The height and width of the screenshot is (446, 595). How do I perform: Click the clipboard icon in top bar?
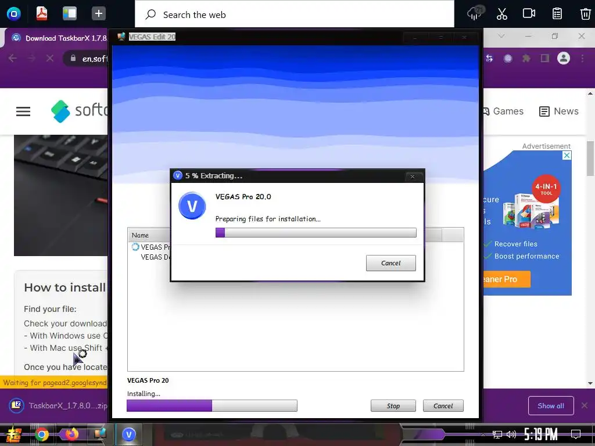tap(557, 14)
